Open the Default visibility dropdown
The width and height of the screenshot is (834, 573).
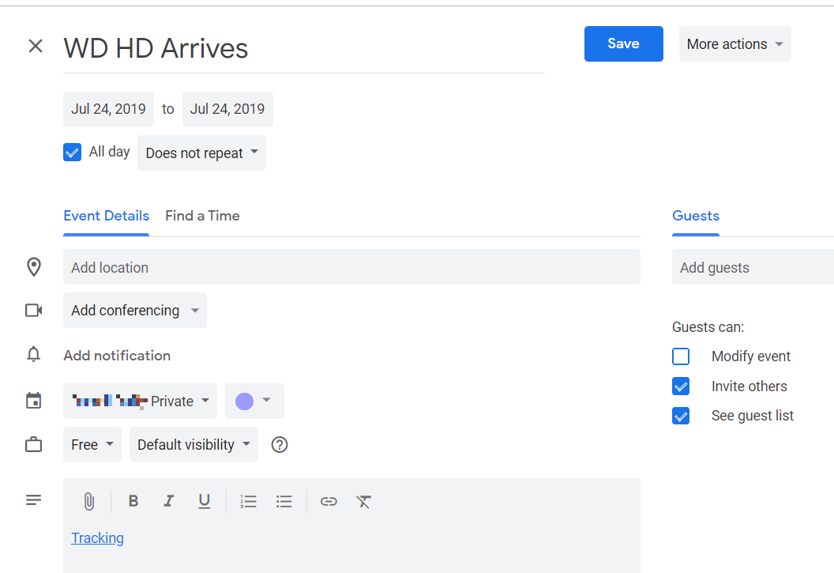point(194,445)
